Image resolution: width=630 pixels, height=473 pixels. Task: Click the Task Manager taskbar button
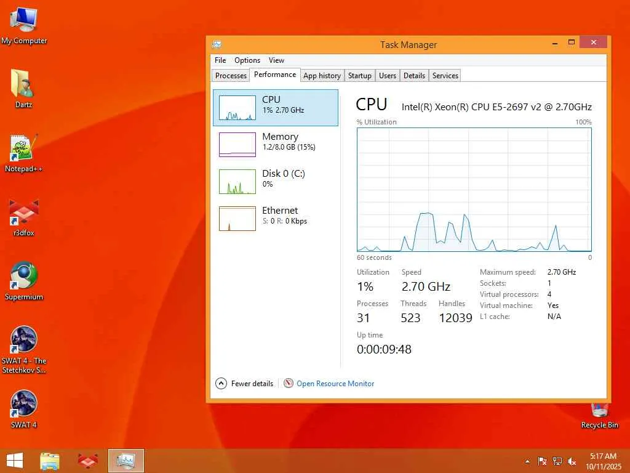pos(126,461)
